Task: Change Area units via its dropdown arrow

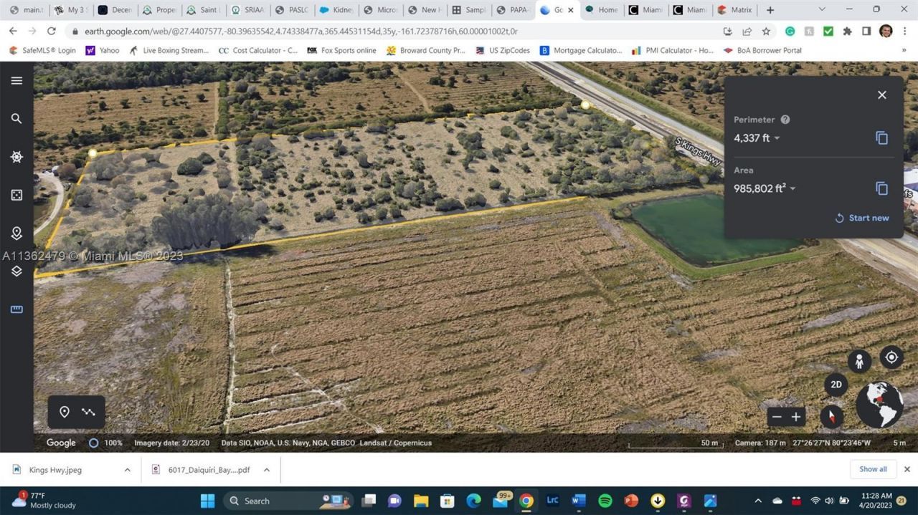Action: (x=792, y=188)
